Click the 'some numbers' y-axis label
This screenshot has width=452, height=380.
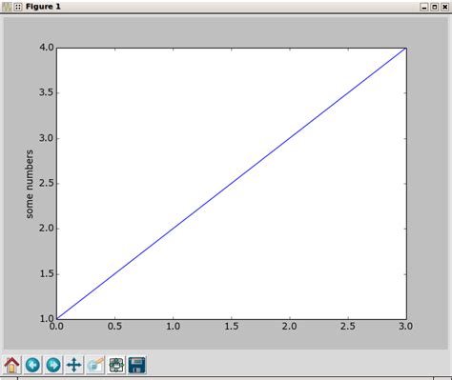coord(30,184)
